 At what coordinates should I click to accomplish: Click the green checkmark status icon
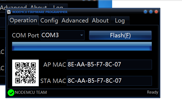[11, 93]
